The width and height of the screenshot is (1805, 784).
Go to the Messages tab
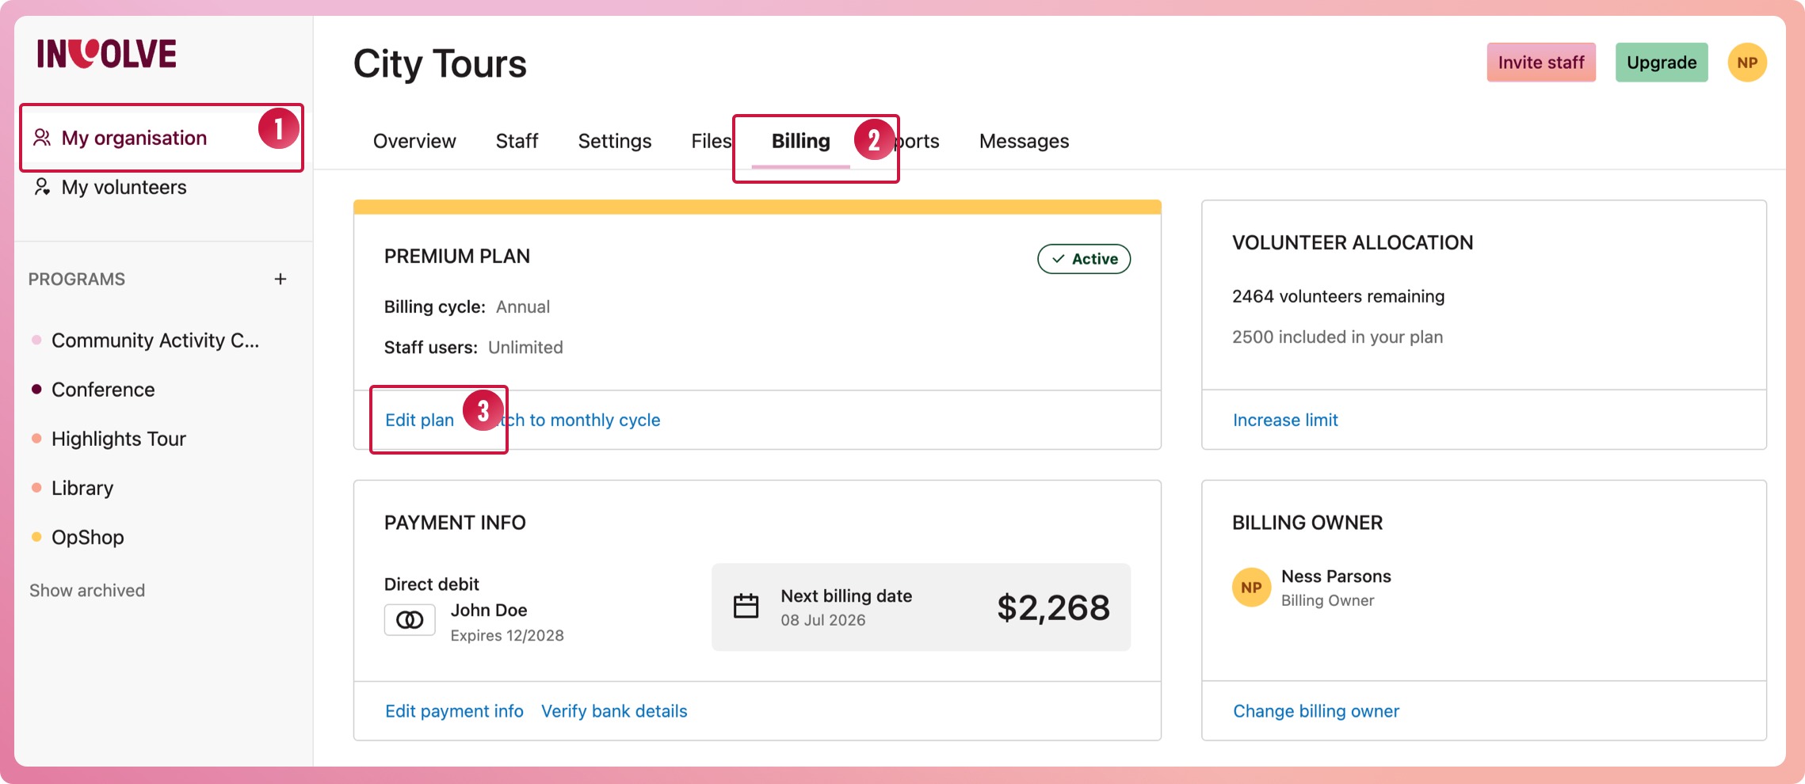[x=1024, y=141]
